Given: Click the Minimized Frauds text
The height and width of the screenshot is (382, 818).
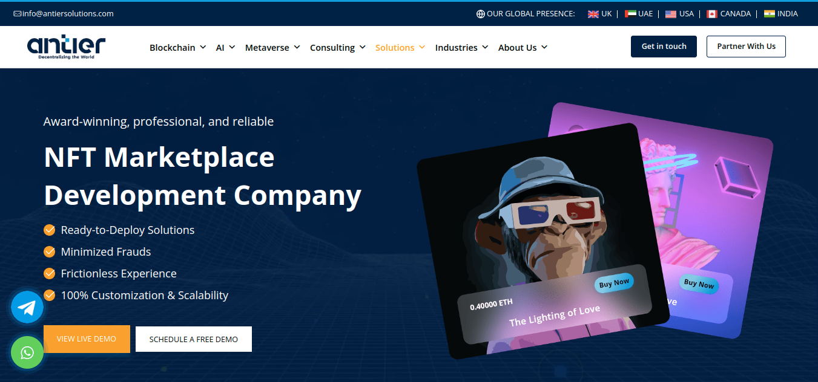Looking at the screenshot, I should [x=106, y=251].
